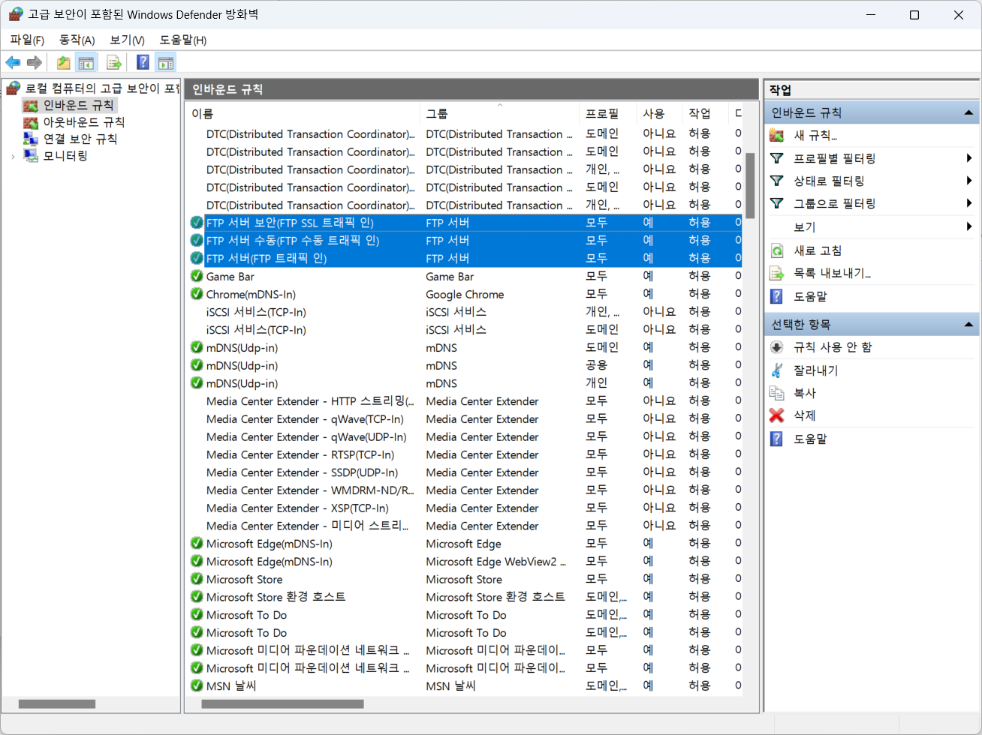Click the blue Help toolbar icon
This screenshot has width=982, height=735.
(143, 63)
